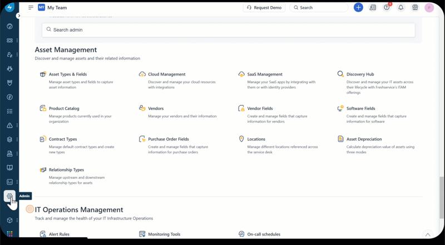Click the page vertical scrollbar thumb
The image size is (445, 245).
pos(441,197)
